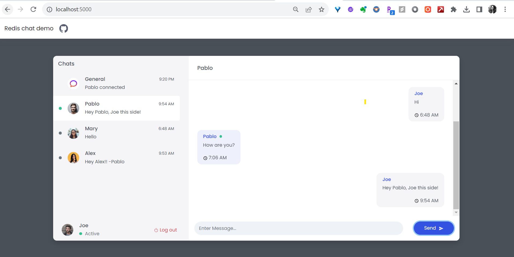Image resolution: width=514 pixels, height=257 pixels.
Task: Click the chat scrollbar down arrow
Action: tap(456, 212)
